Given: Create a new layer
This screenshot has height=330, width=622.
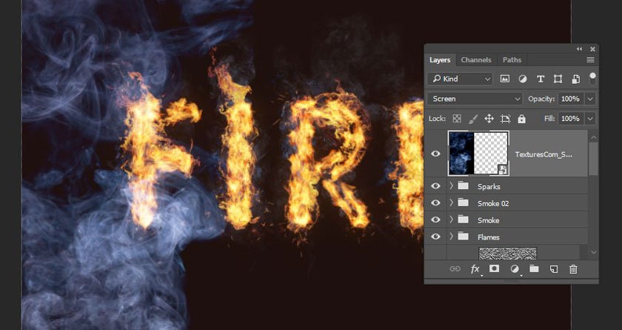Looking at the screenshot, I should [x=554, y=269].
